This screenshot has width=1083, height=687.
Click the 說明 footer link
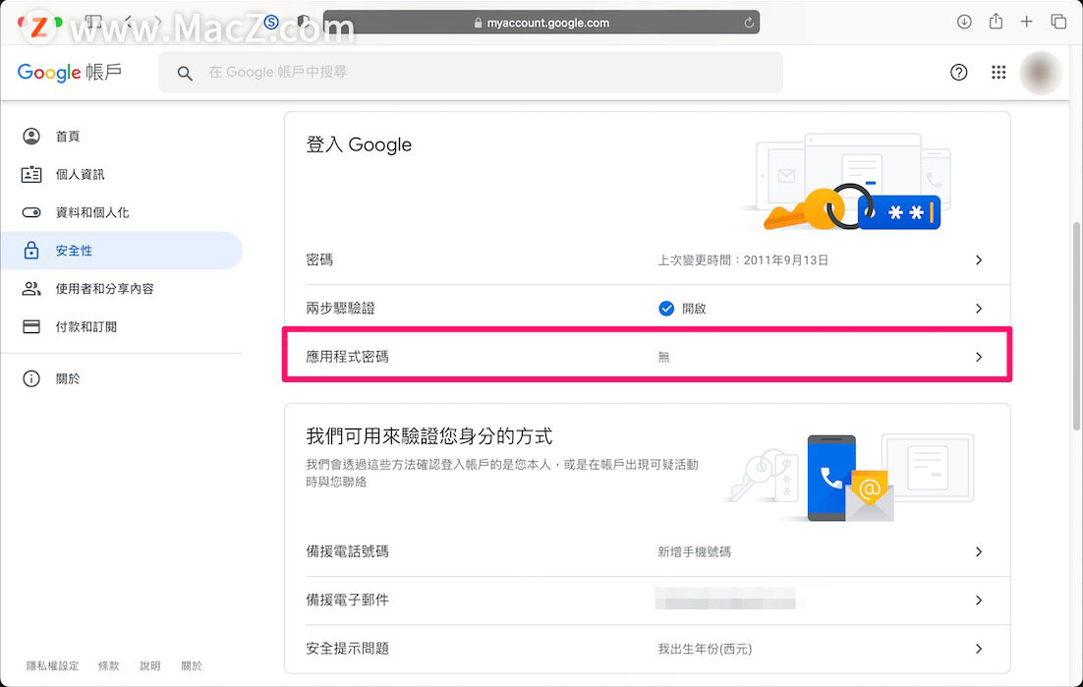pyautogui.click(x=150, y=666)
